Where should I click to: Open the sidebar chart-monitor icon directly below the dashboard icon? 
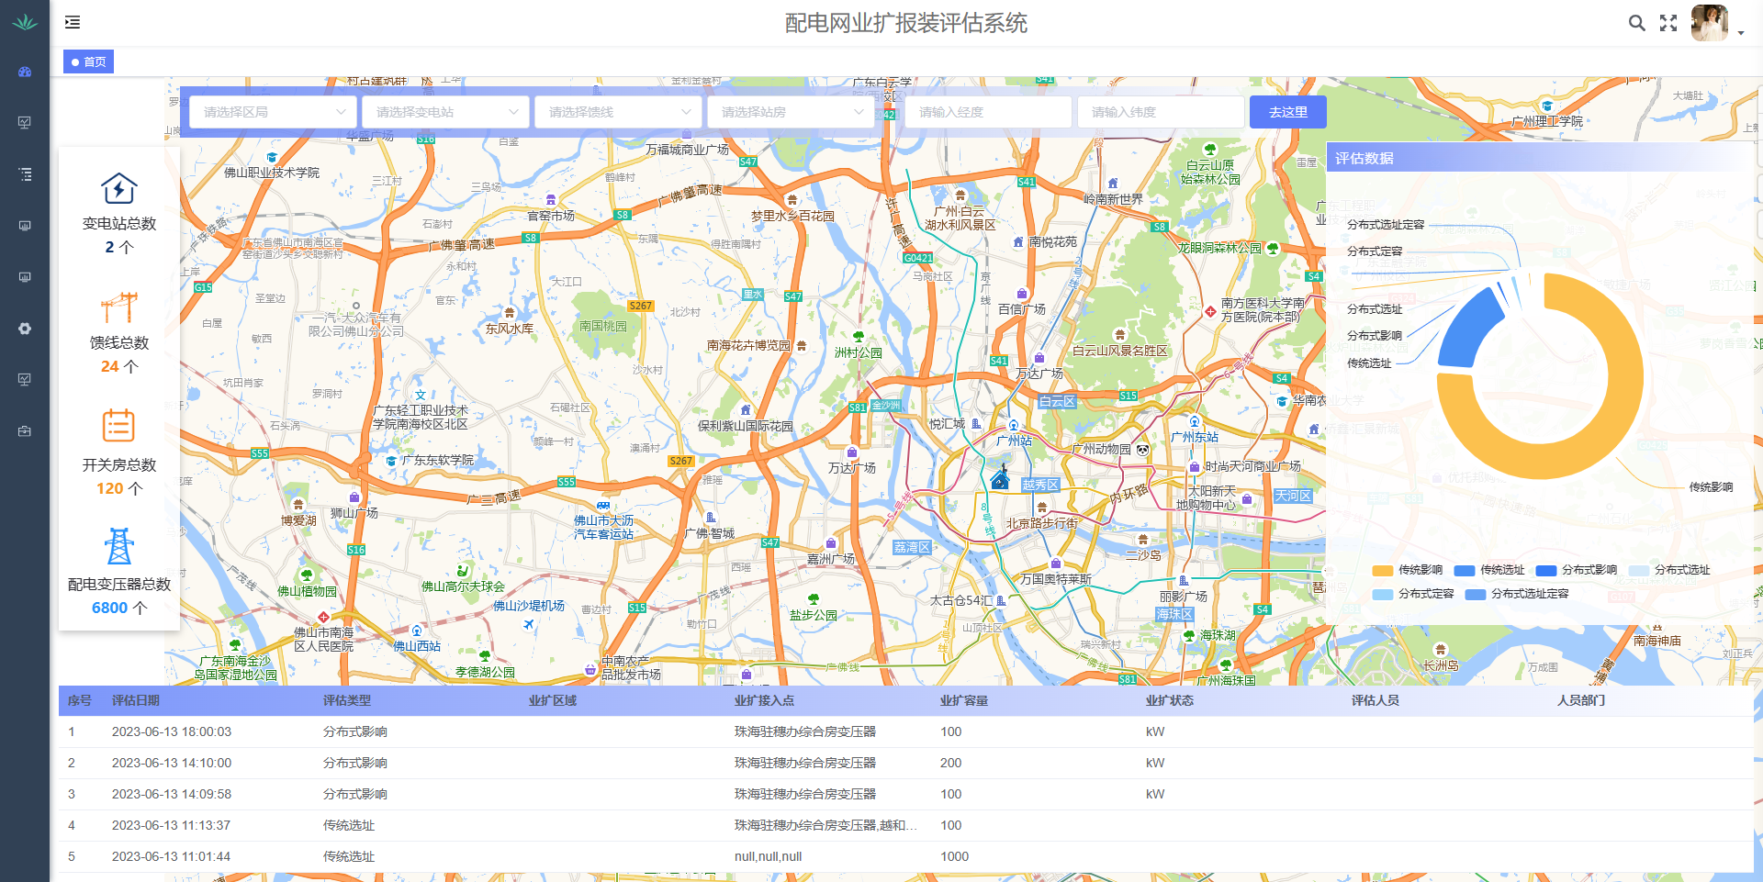pyautogui.click(x=25, y=122)
